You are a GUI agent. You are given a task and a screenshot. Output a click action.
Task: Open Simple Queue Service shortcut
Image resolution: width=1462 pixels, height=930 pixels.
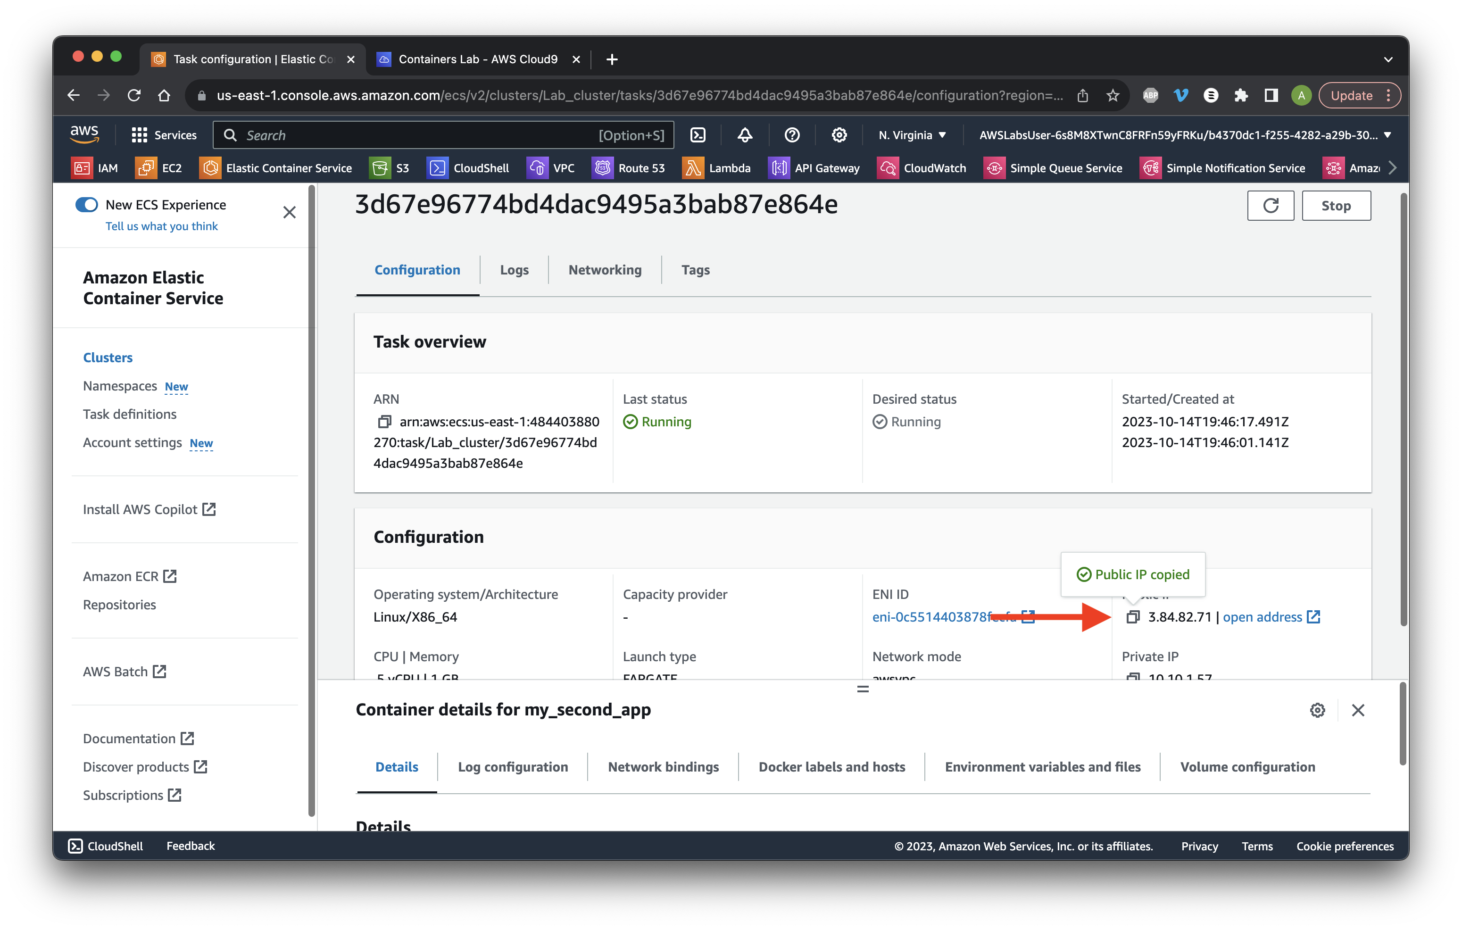coord(1053,168)
